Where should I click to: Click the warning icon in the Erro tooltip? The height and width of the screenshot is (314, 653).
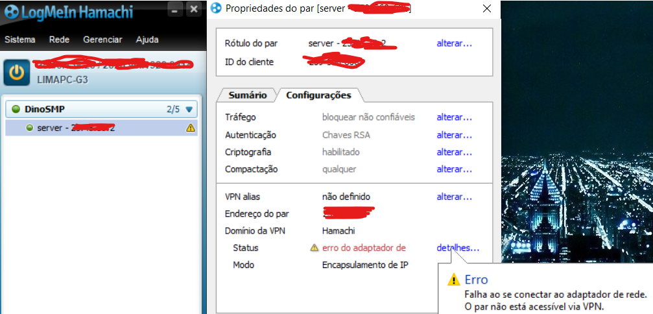453,280
